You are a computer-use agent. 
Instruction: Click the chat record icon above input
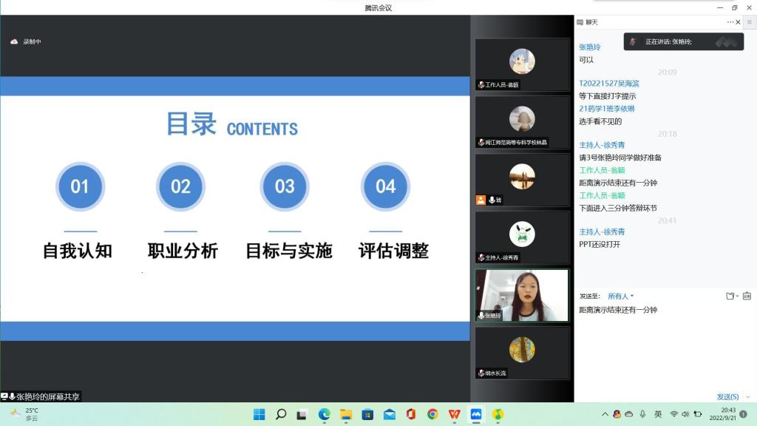tap(747, 296)
